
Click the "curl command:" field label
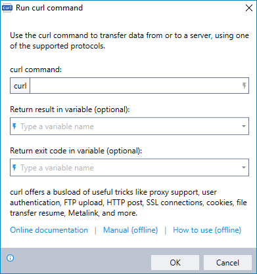(x=36, y=69)
